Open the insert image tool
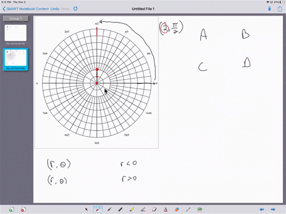Screen dimensions: 286x214 (x=200, y=209)
